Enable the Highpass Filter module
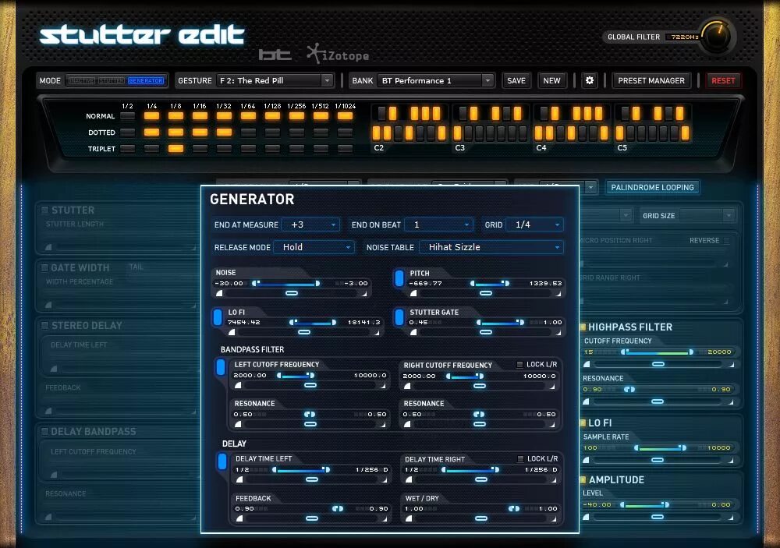The image size is (780, 548). point(583,327)
